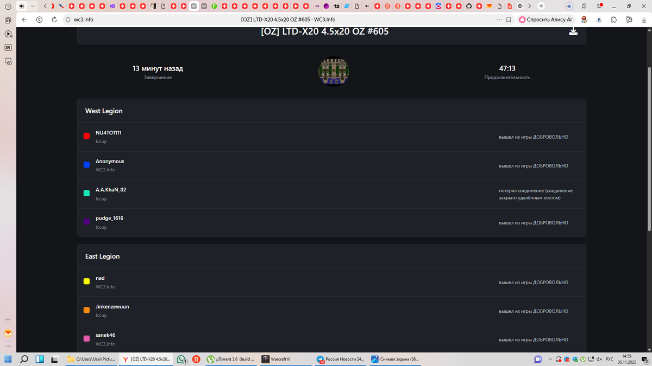652x366 pixels.
Task: Click the Legion map thumbnail image
Action: click(x=334, y=72)
